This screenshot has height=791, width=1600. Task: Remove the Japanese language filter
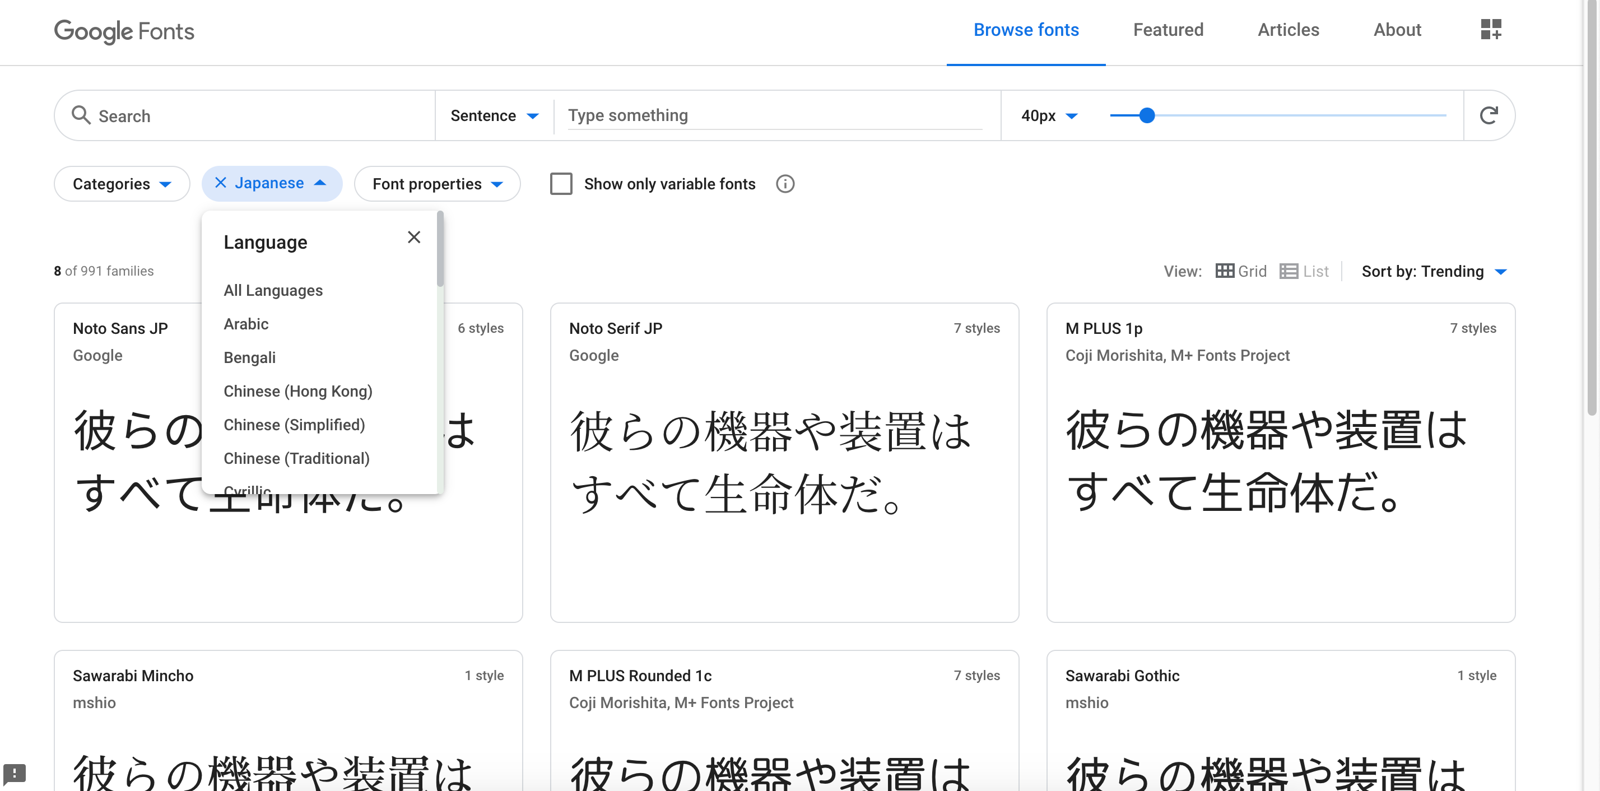221,183
